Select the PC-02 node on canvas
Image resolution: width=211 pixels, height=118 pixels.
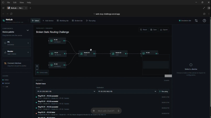click(x=149, y=53)
